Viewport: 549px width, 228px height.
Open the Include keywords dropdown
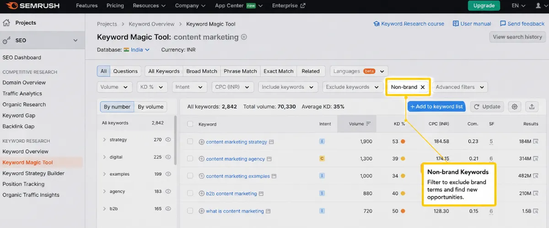288,87
